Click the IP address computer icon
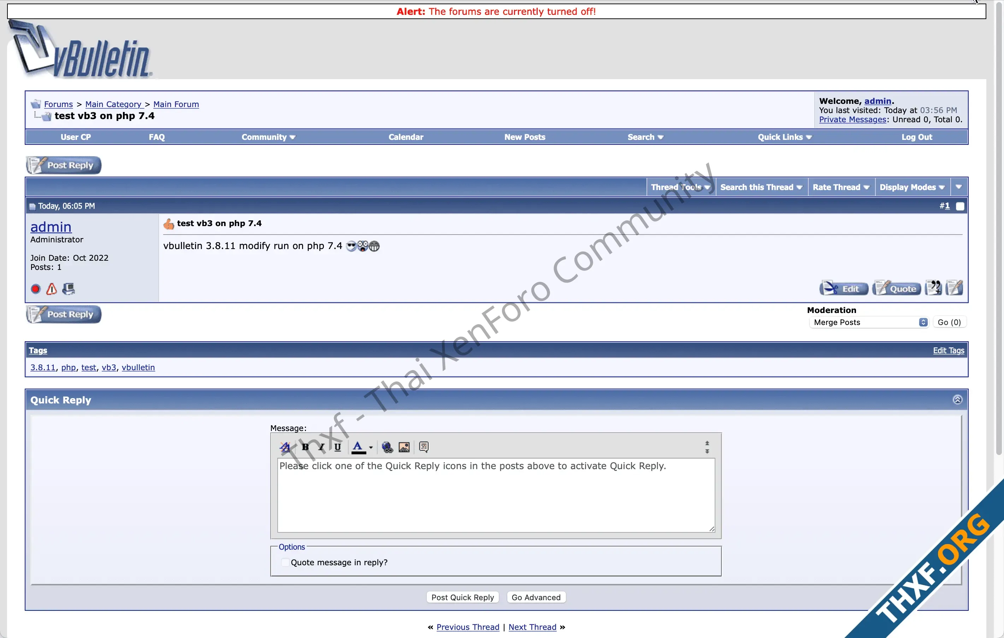The height and width of the screenshot is (638, 1004). (69, 289)
